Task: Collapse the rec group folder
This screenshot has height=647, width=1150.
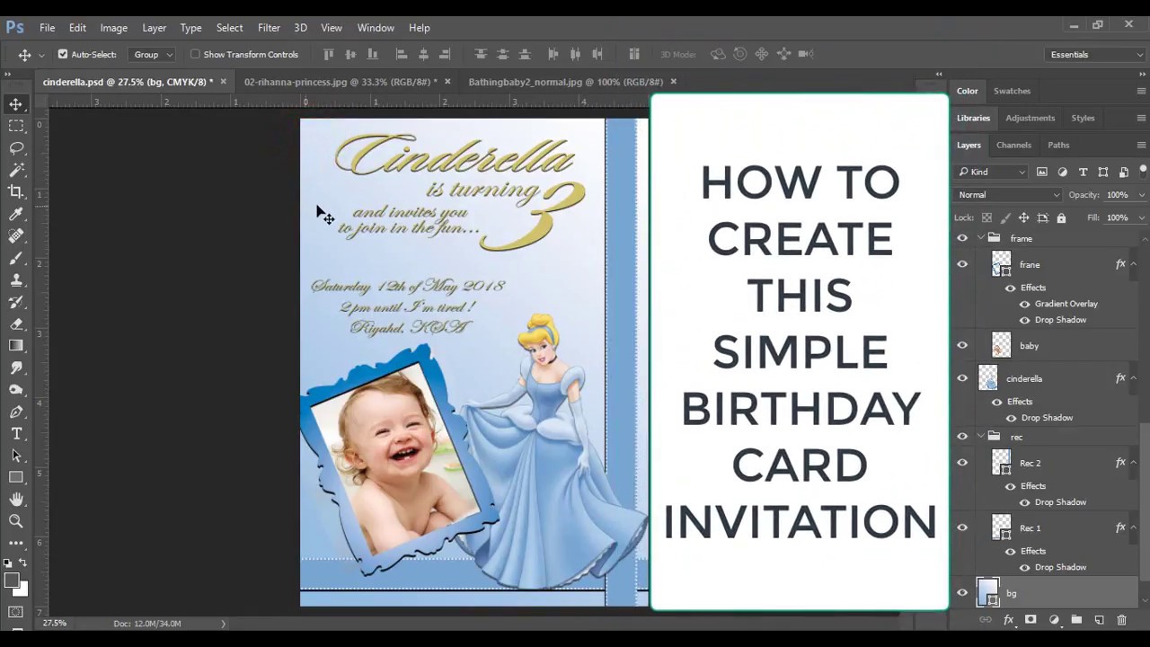Action: pos(980,437)
